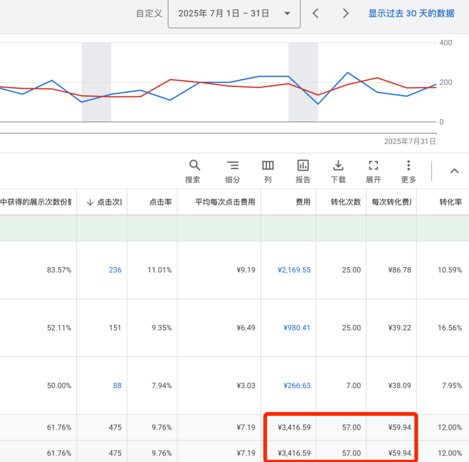Open the 更多 three-dot menu icon
This screenshot has width=469, height=462.
408,165
